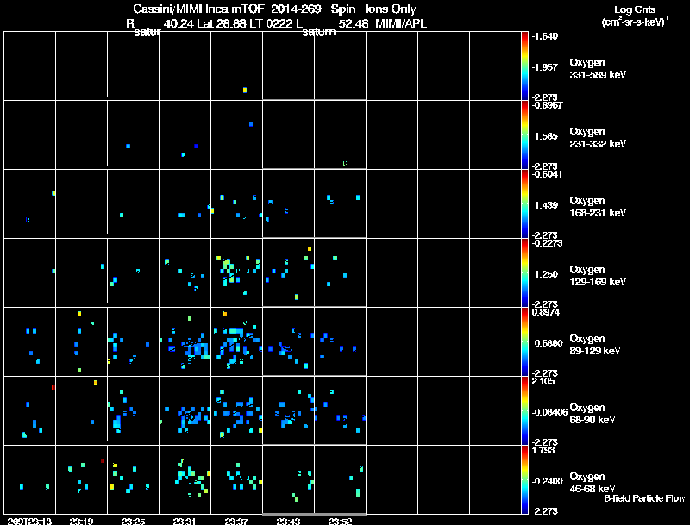Click the "129-169 keV" energy label
This screenshot has height=525, width=690.
[598, 282]
